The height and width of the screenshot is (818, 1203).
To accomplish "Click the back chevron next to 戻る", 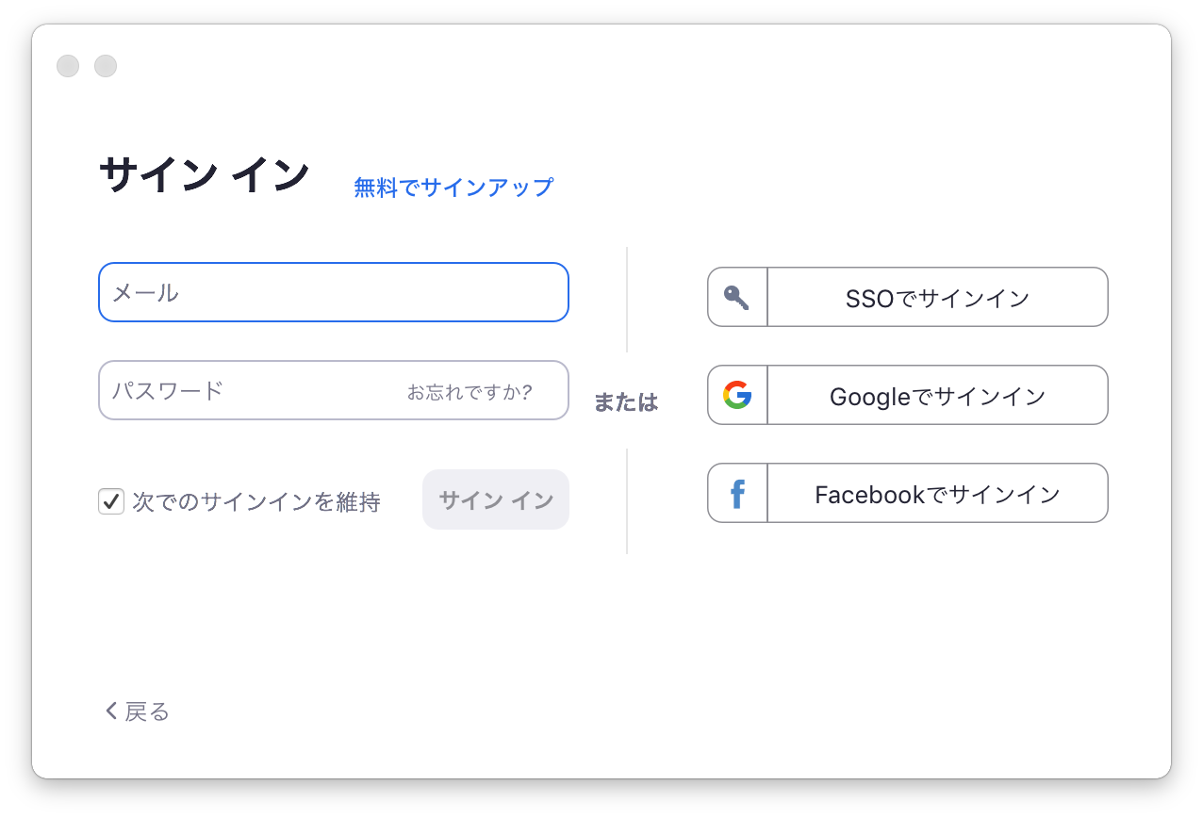I will click(x=109, y=711).
